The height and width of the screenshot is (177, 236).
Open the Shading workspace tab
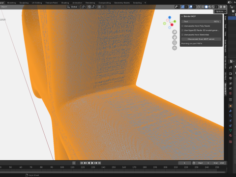(65, 3)
